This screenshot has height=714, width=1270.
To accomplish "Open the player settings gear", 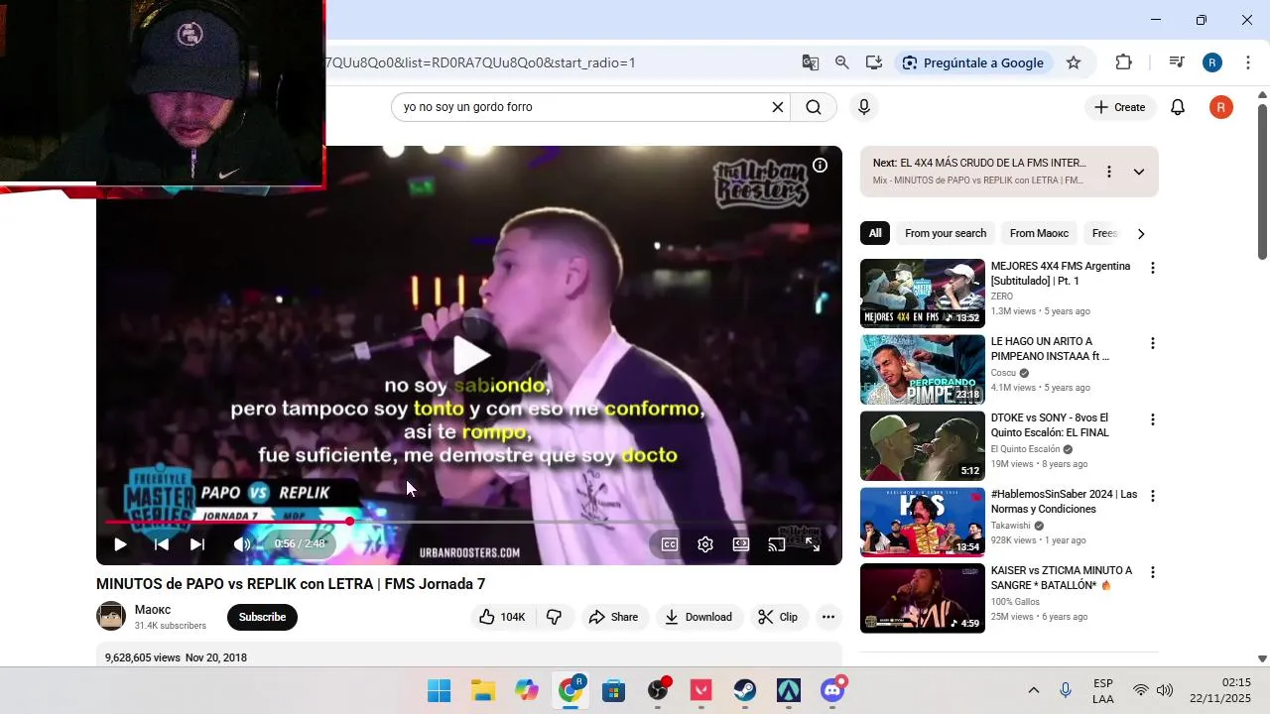I will tap(705, 544).
